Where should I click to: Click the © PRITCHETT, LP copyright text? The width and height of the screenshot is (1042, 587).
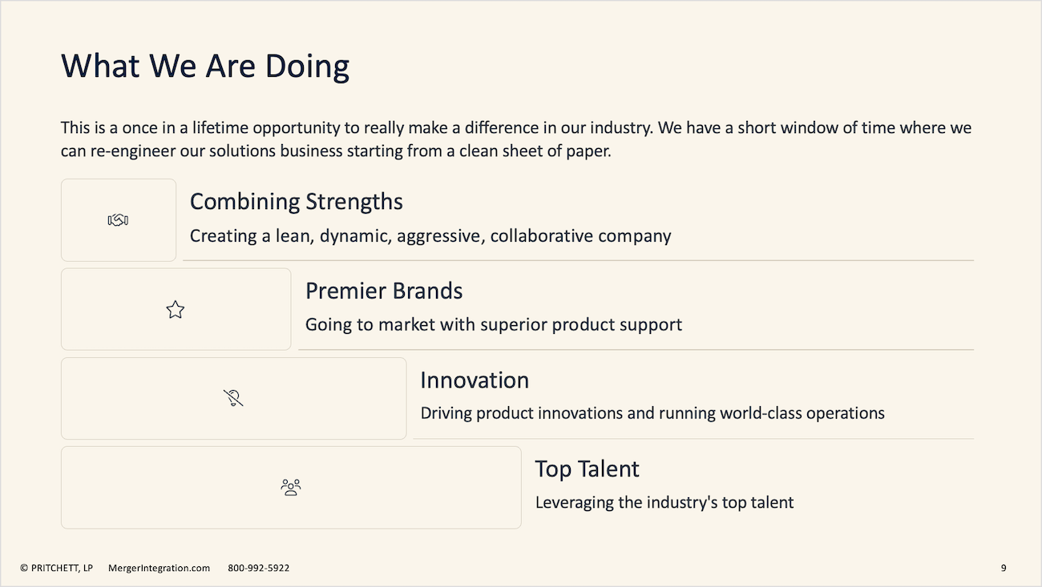tap(57, 568)
